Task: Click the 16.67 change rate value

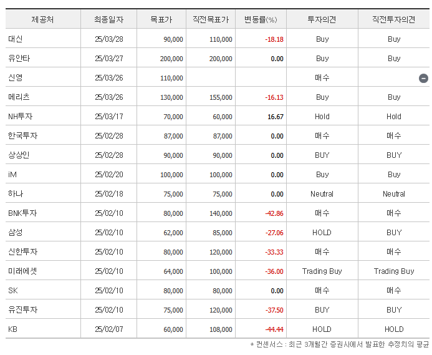Action: (x=276, y=117)
